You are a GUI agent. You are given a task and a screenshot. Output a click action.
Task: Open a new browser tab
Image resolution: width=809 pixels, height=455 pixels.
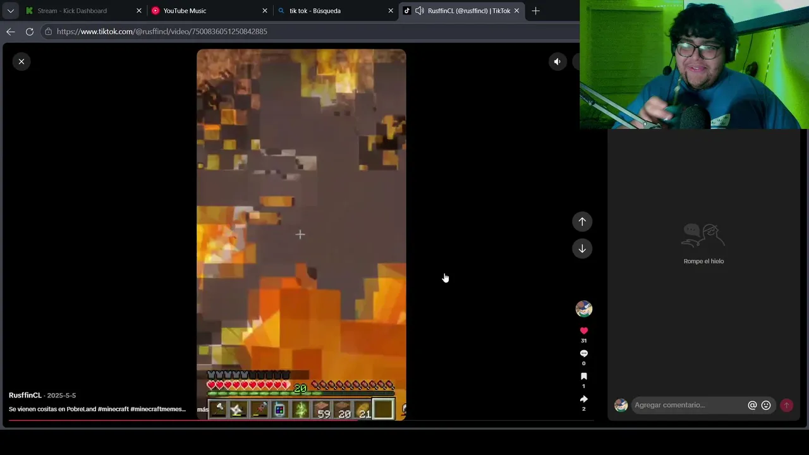pos(535,11)
